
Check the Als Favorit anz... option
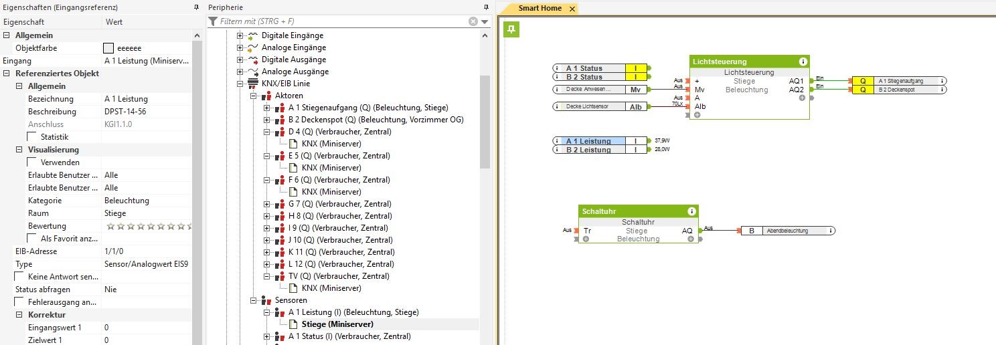31,239
